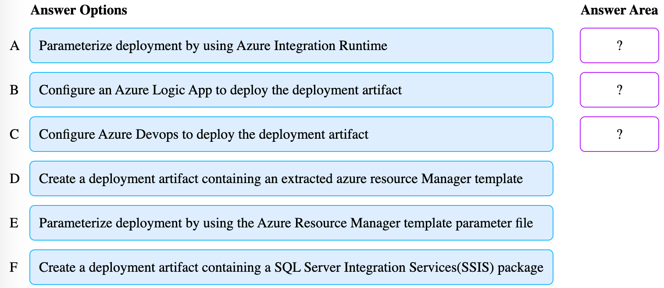
Task: Click the letter A label
Action: [14, 46]
